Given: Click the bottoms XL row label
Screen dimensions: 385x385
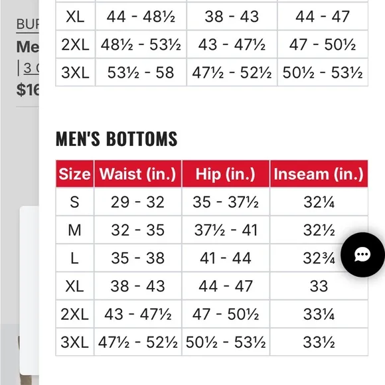Looking at the screenshot, I should [x=74, y=286].
